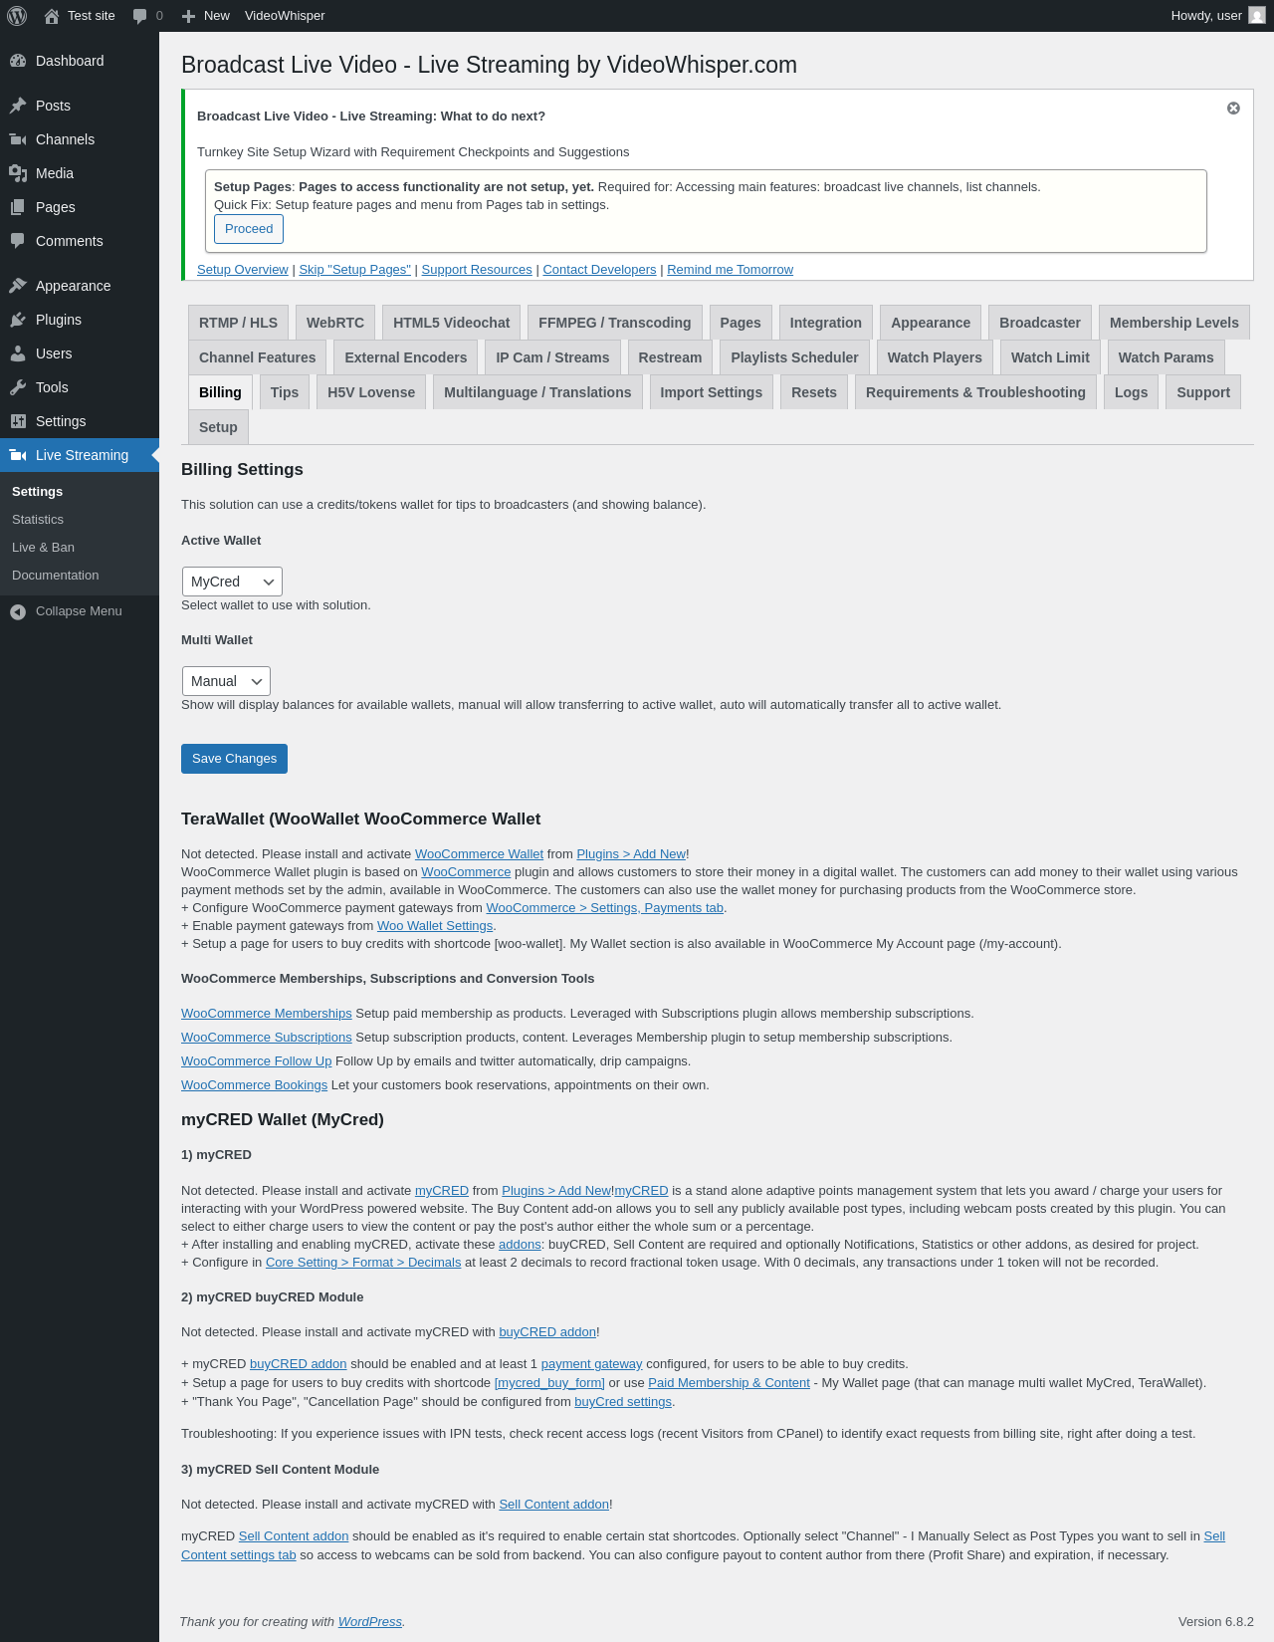Open the Logs tab
The image size is (1274, 1642).
click(x=1131, y=392)
